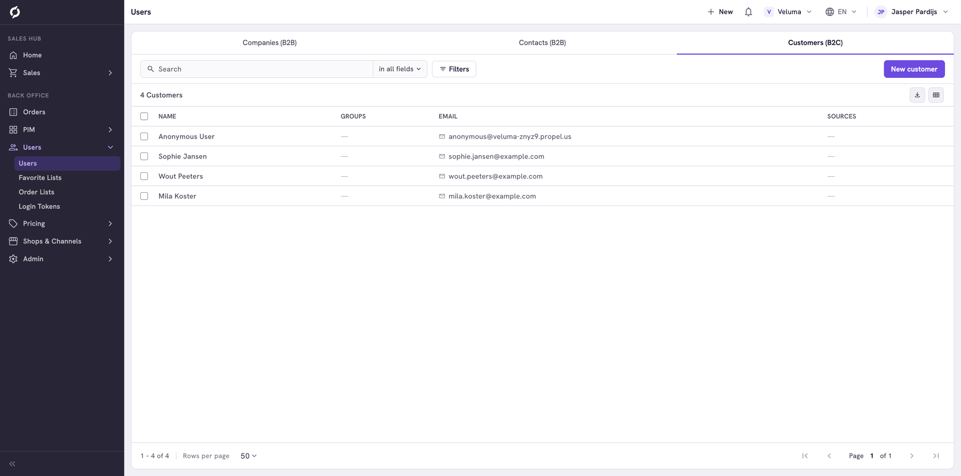Open Order Lists in the sidebar
This screenshot has width=961, height=476.
pyautogui.click(x=36, y=192)
